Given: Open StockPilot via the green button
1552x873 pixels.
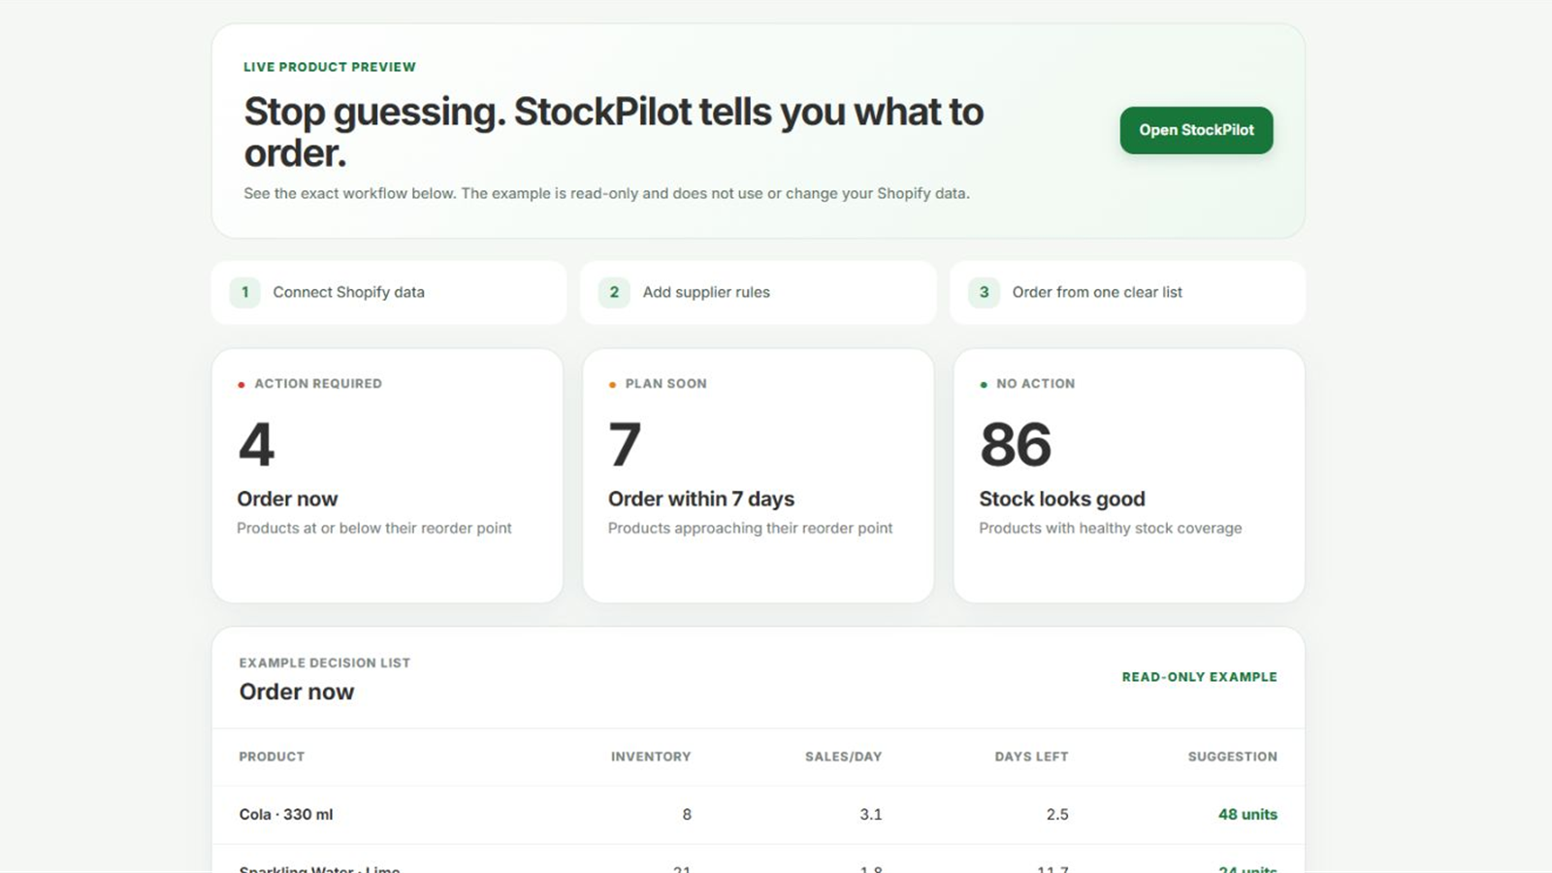Looking at the screenshot, I should (x=1196, y=130).
